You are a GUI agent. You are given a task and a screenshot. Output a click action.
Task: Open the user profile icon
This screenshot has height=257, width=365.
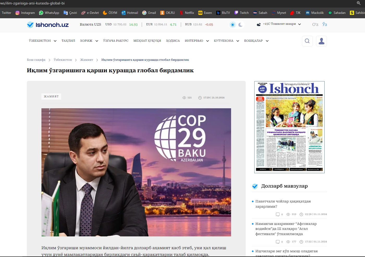(x=321, y=41)
